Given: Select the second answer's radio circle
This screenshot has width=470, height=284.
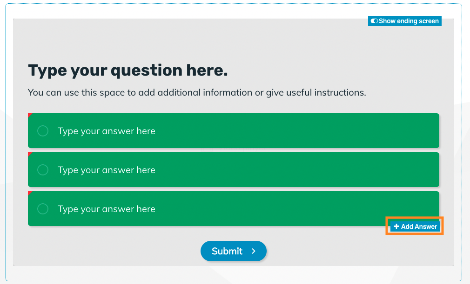Looking at the screenshot, I should (x=43, y=170).
